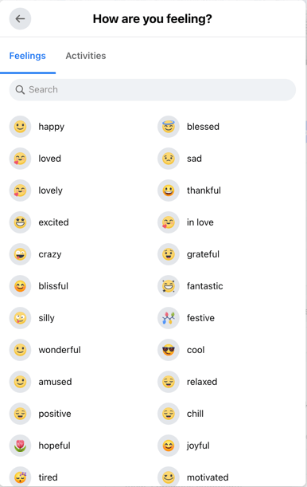307x487 pixels.
Task: Pick the festive lights icon
Action: (x=169, y=318)
